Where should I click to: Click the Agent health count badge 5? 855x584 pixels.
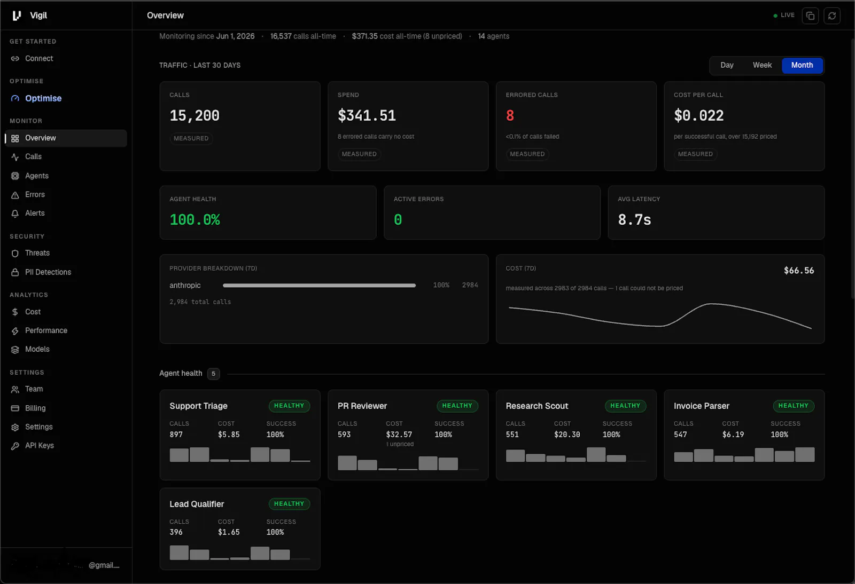[x=213, y=374]
